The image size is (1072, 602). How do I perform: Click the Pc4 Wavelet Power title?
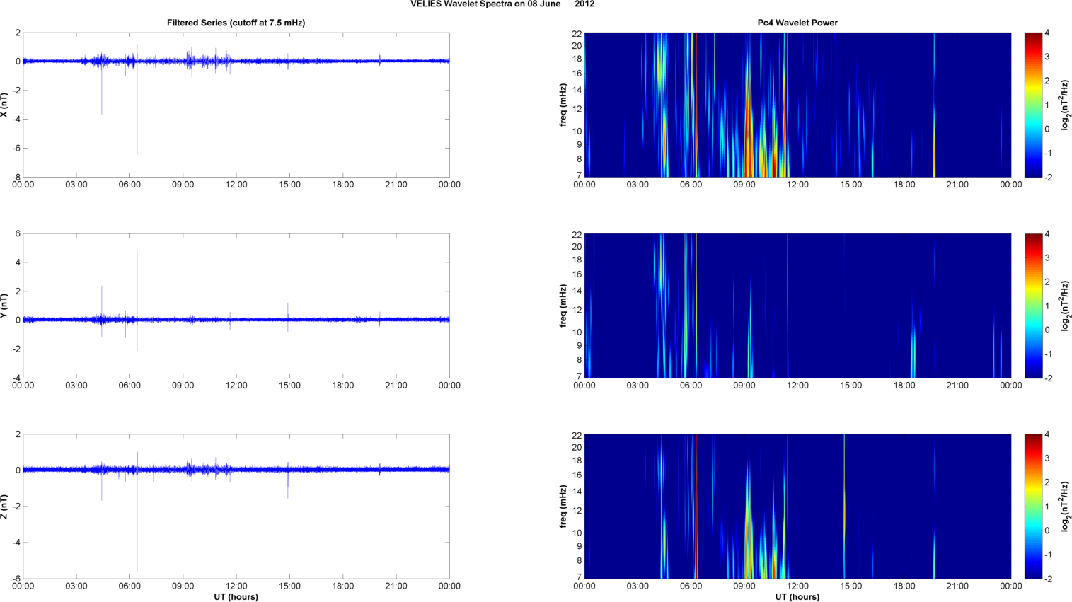(797, 23)
